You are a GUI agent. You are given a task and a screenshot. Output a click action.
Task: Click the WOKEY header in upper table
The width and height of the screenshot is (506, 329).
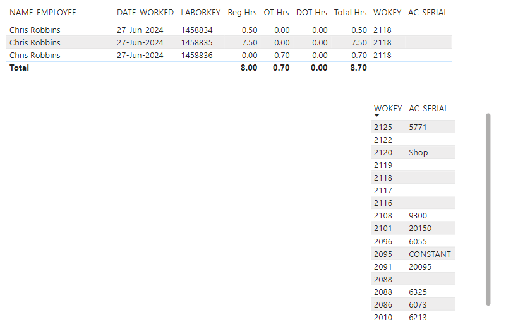(387, 13)
